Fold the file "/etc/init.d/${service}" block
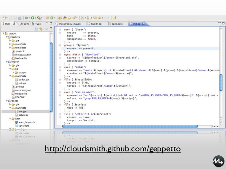 (x=60, y=114)
